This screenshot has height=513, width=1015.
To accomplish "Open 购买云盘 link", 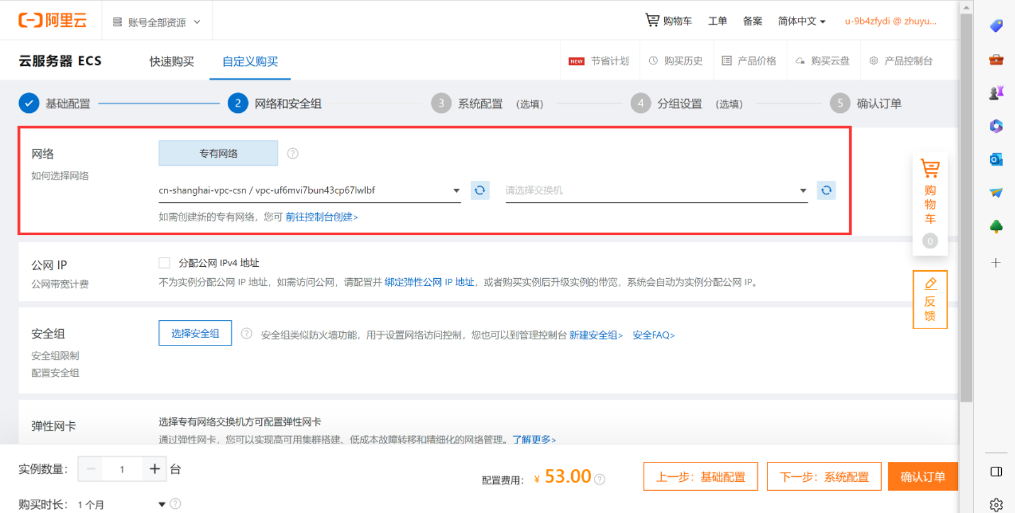I will [x=822, y=61].
